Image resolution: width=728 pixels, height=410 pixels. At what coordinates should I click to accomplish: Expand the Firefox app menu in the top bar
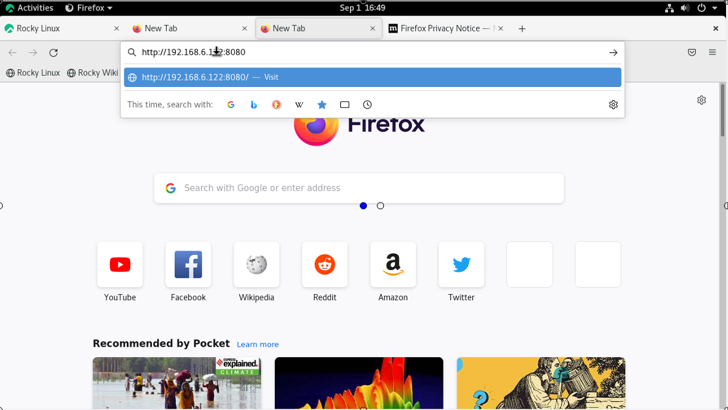(x=89, y=8)
